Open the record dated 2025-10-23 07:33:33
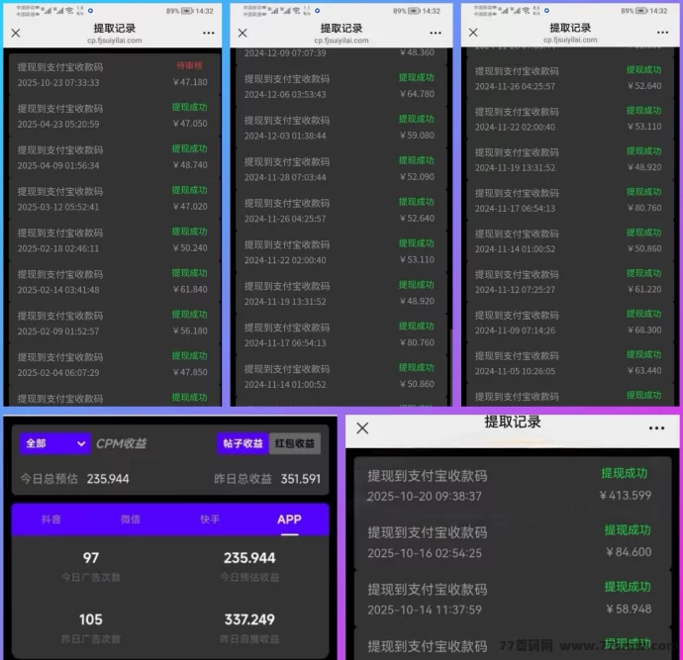The width and height of the screenshot is (683, 660). coord(113,74)
